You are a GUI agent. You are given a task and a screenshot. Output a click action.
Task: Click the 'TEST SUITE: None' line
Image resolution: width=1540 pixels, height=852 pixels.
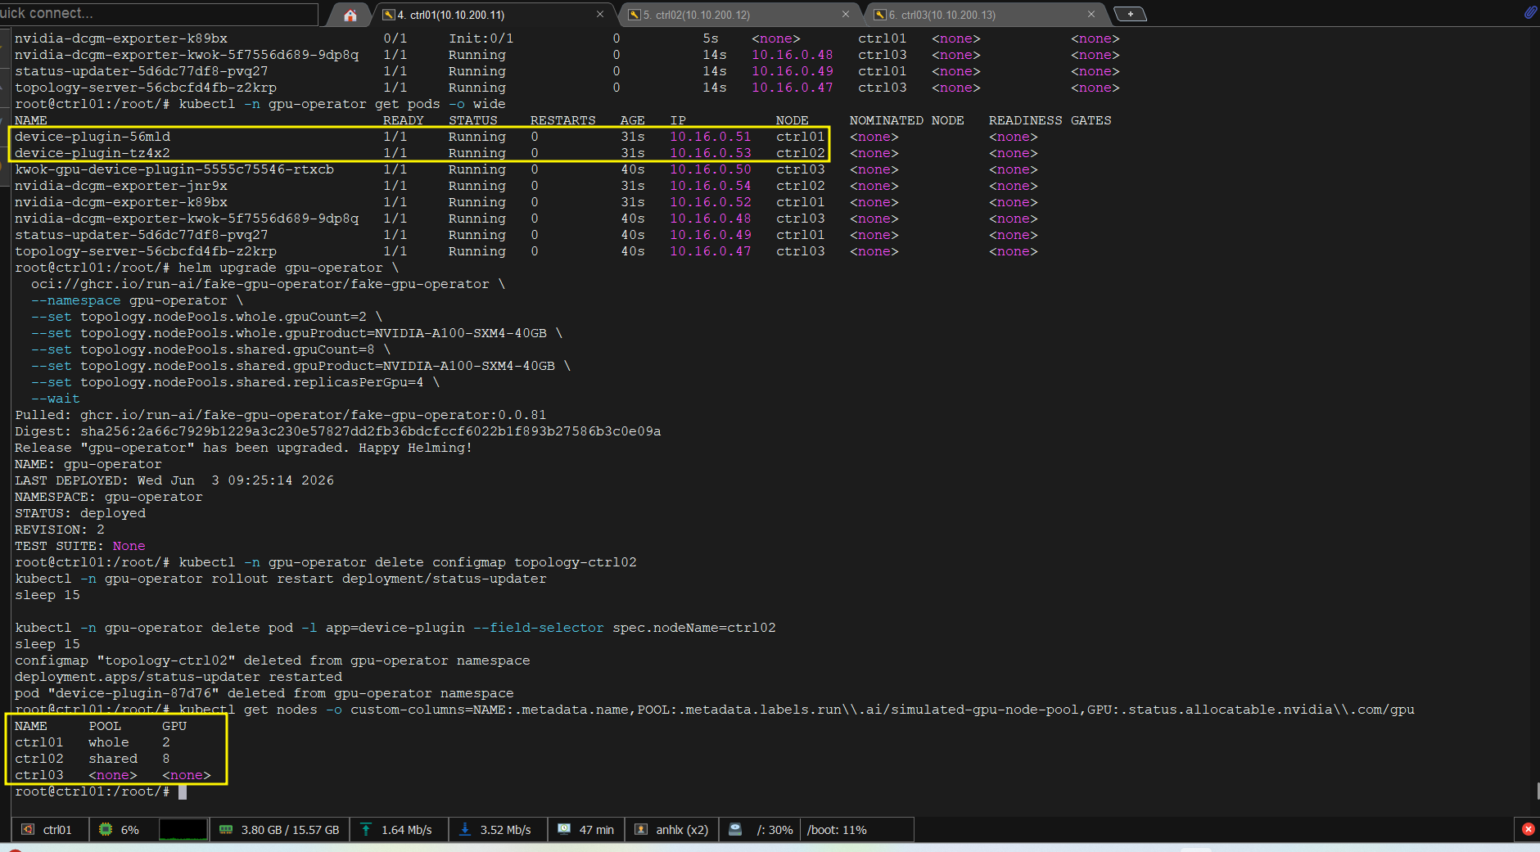coord(80,546)
